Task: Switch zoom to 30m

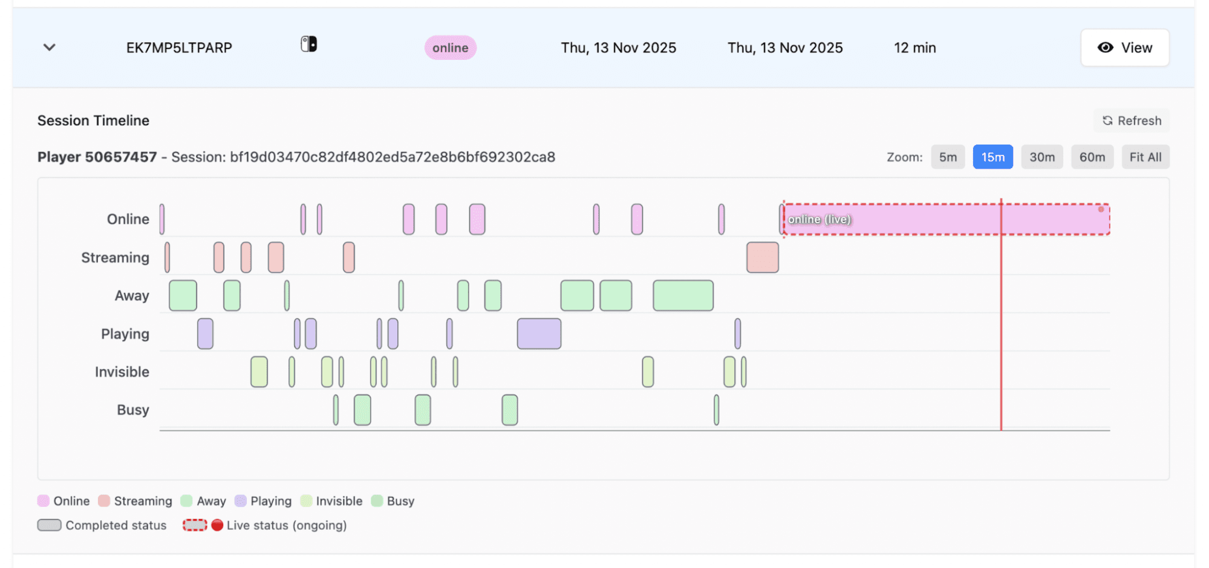Action: [1041, 157]
